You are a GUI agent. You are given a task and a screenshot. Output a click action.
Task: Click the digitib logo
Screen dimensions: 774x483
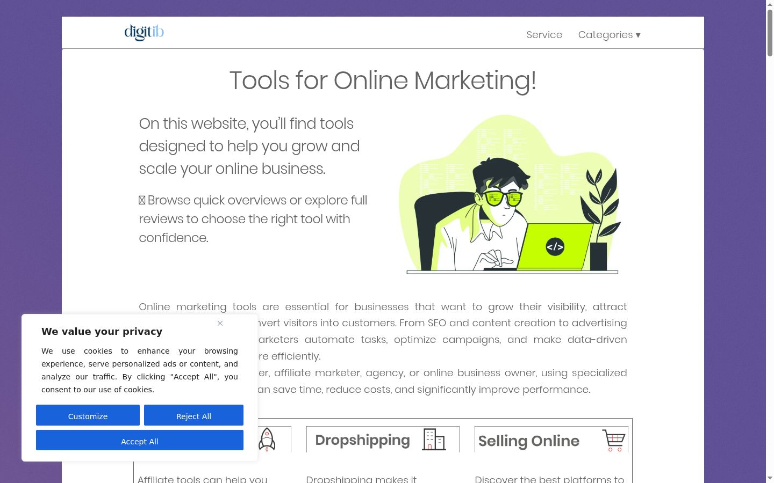pos(144,32)
